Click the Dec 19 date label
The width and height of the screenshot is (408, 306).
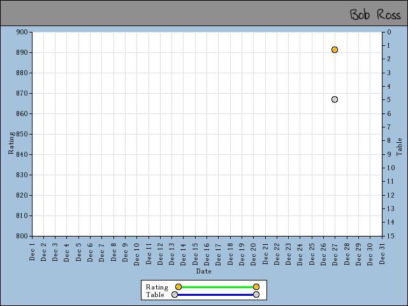pos(242,254)
